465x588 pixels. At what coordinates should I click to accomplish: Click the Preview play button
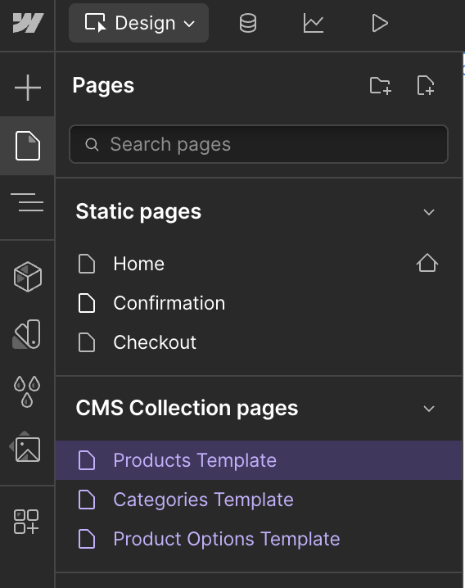380,23
